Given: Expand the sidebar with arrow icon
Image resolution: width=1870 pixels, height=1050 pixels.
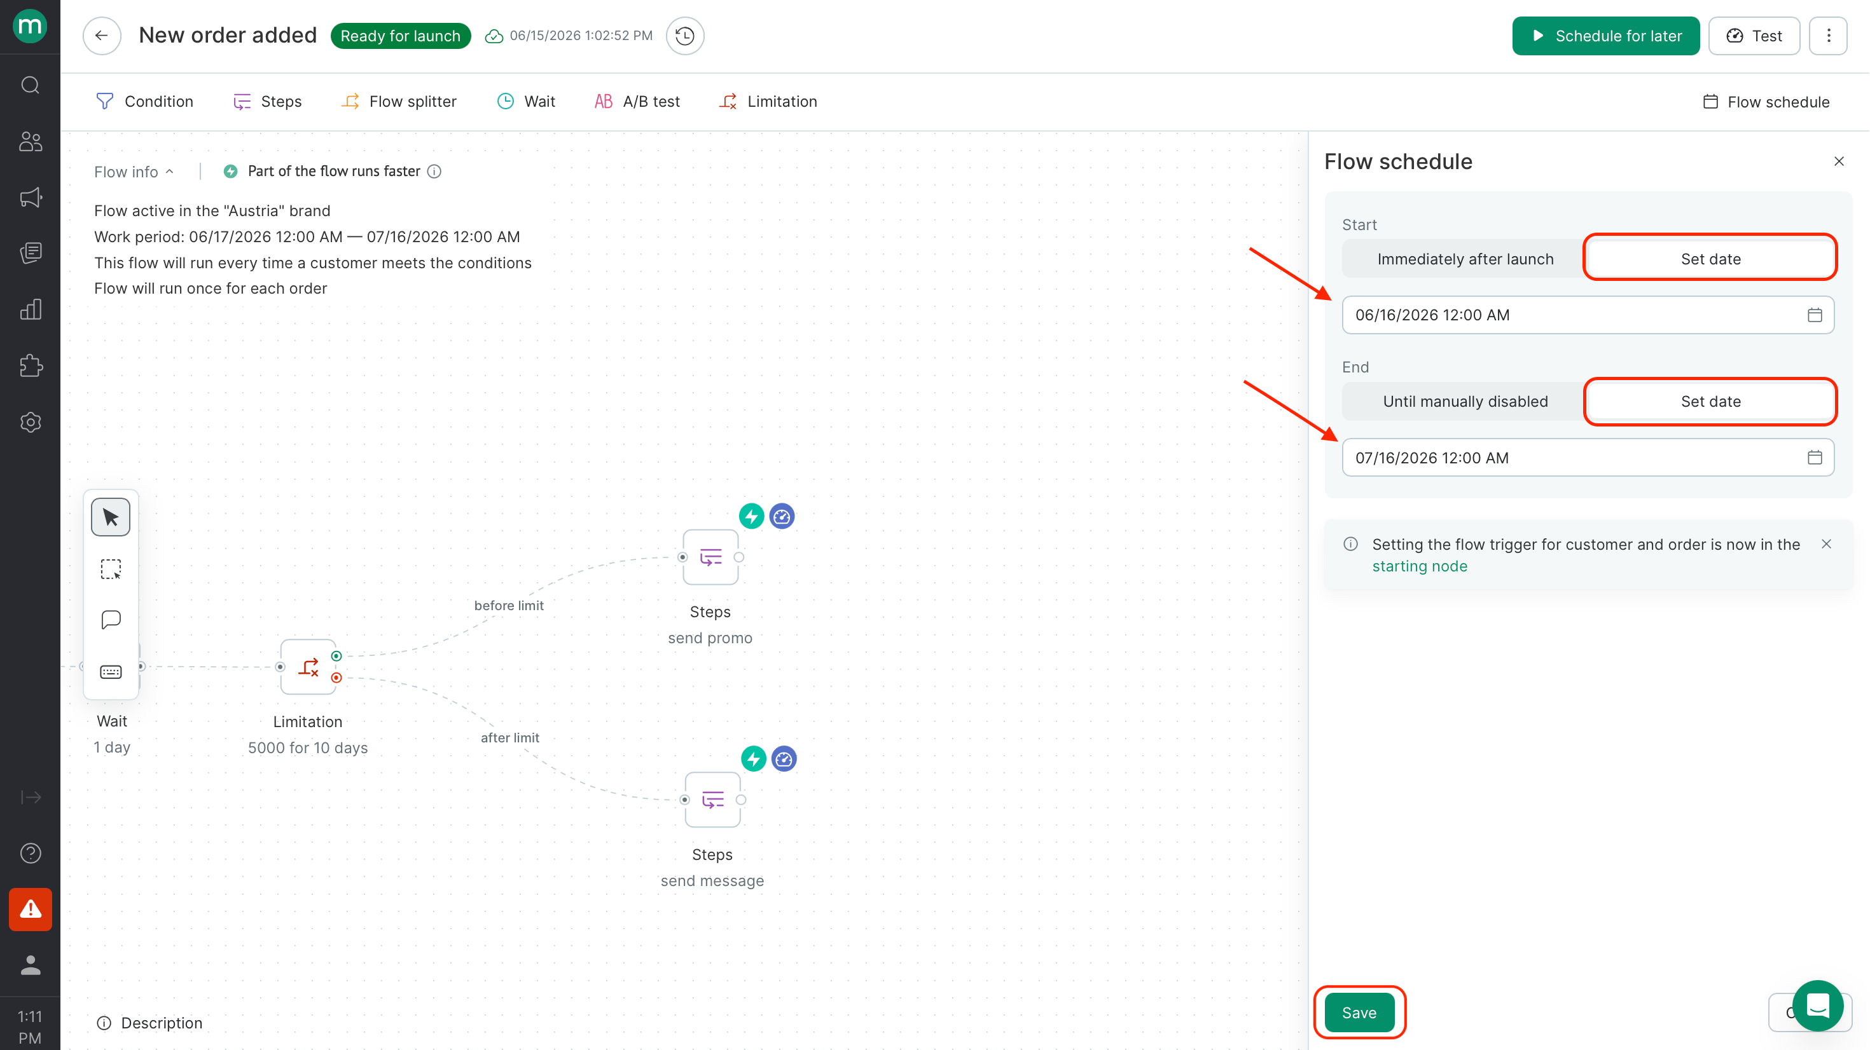Looking at the screenshot, I should point(30,798).
